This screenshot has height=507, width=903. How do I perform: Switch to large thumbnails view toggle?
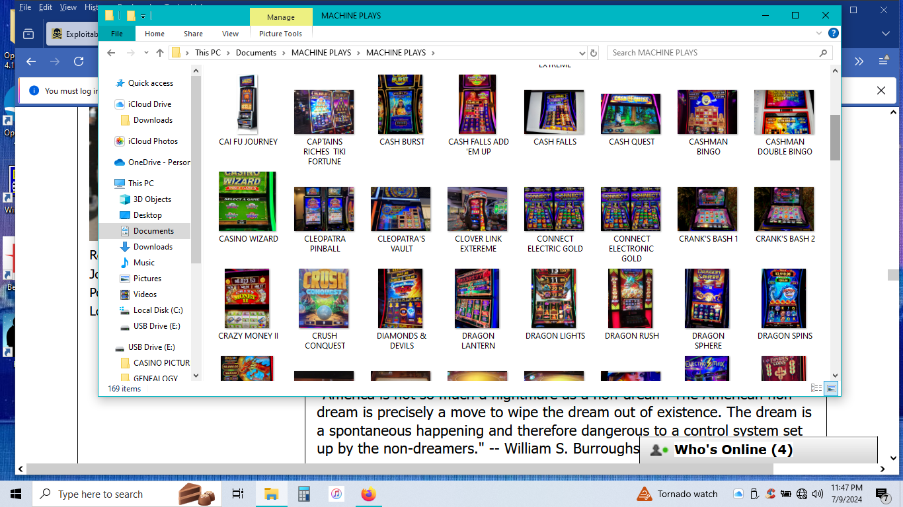coord(831,388)
